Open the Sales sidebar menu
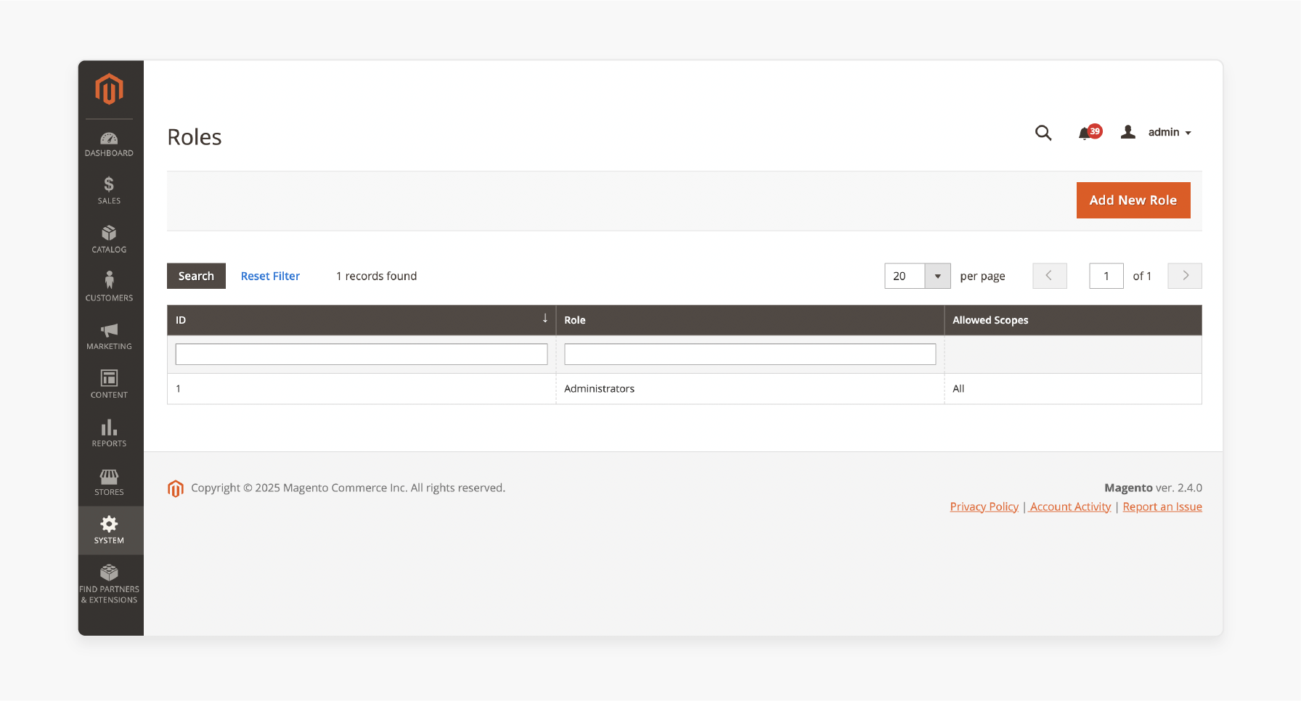The height and width of the screenshot is (701, 1301). click(x=109, y=191)
